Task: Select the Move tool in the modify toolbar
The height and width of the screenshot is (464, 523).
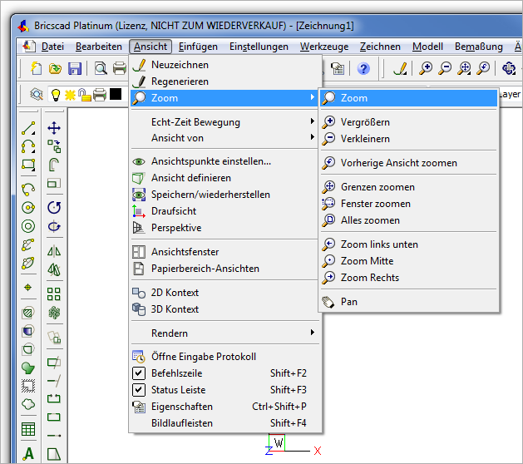Action: (x=54, y=128)
